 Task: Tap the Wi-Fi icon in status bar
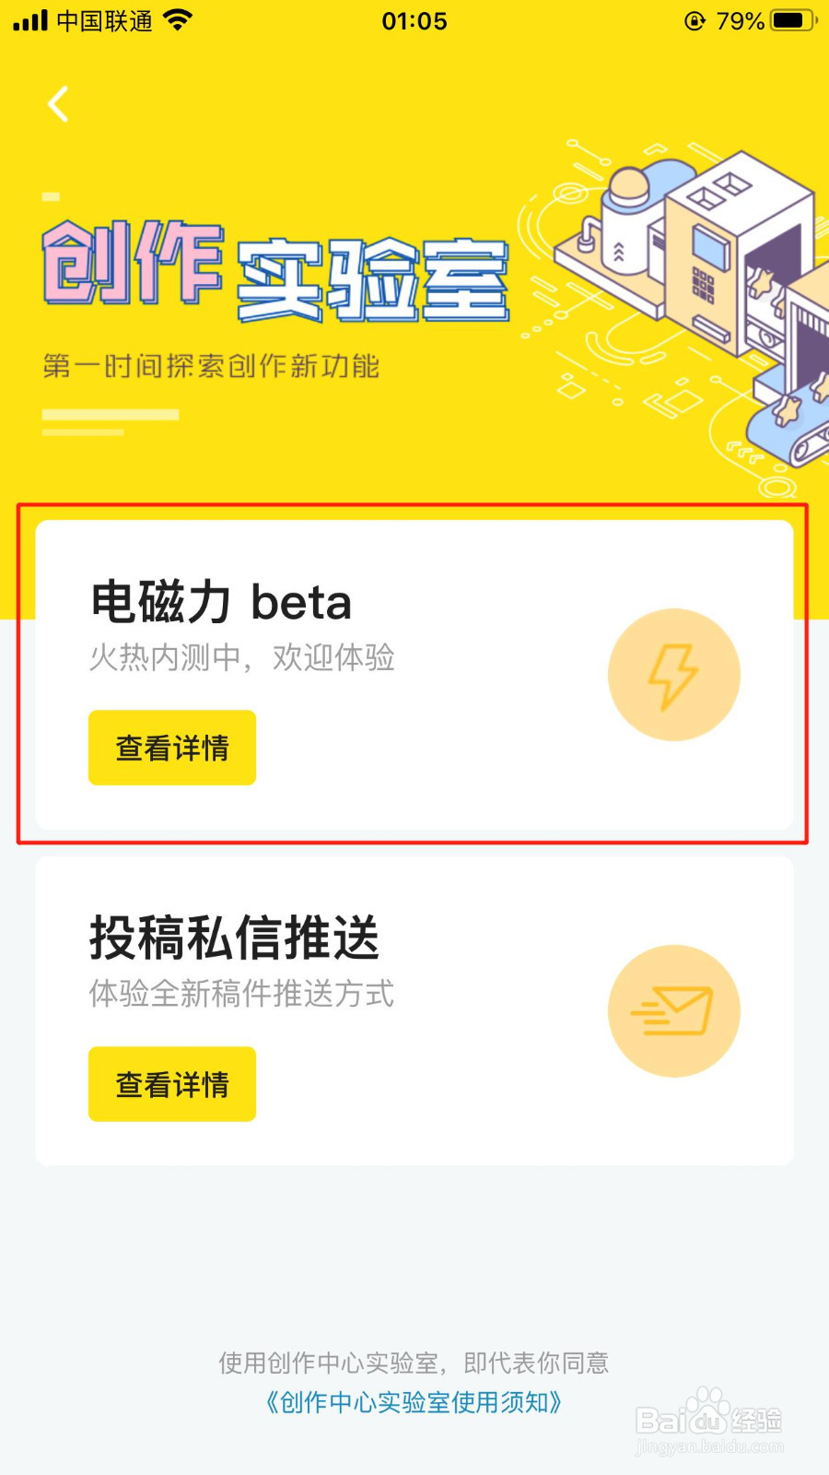point(177,20)
